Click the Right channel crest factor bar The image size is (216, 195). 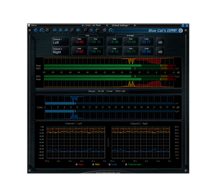(109, 112)
